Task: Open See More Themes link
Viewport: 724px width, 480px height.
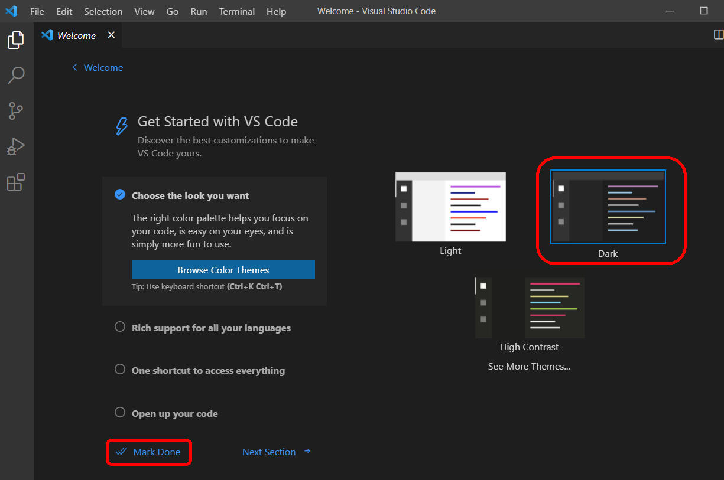Action: point(529,366)
